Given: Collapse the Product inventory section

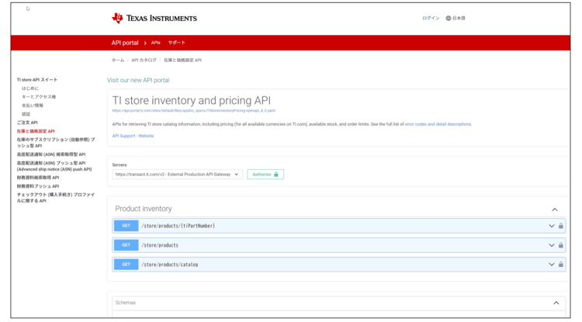Looking at the screenshot, I should tap(555, 209).
